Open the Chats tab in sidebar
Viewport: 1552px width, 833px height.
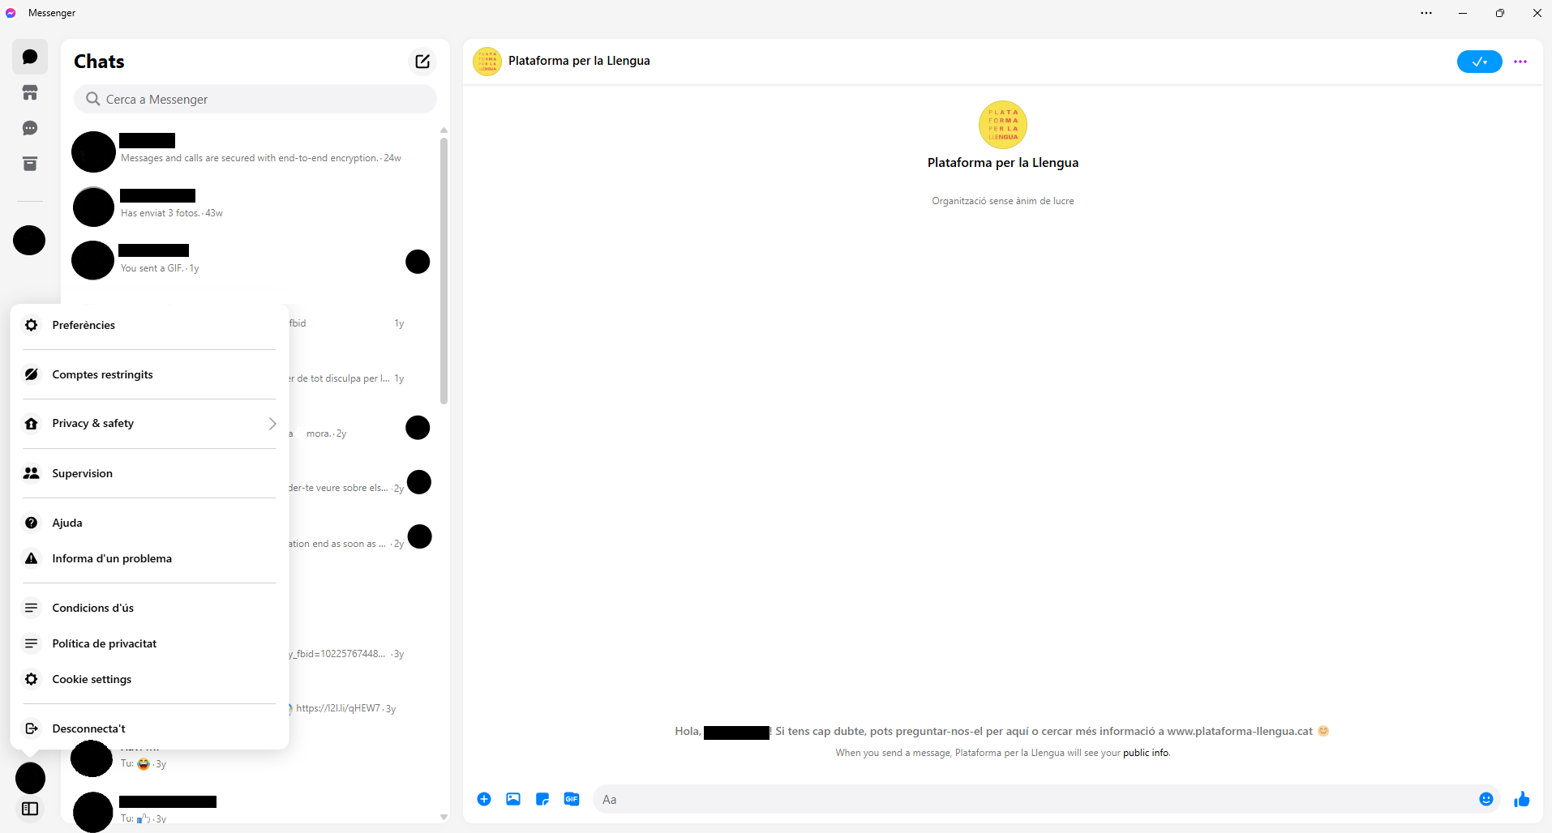coord(30,58)
